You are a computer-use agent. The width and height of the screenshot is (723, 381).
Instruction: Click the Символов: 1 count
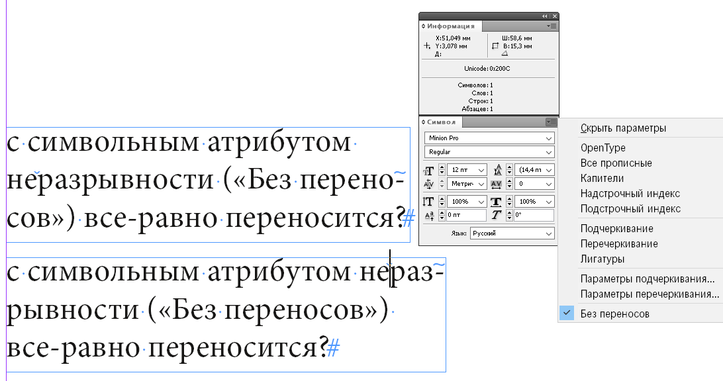pos(475,85)
